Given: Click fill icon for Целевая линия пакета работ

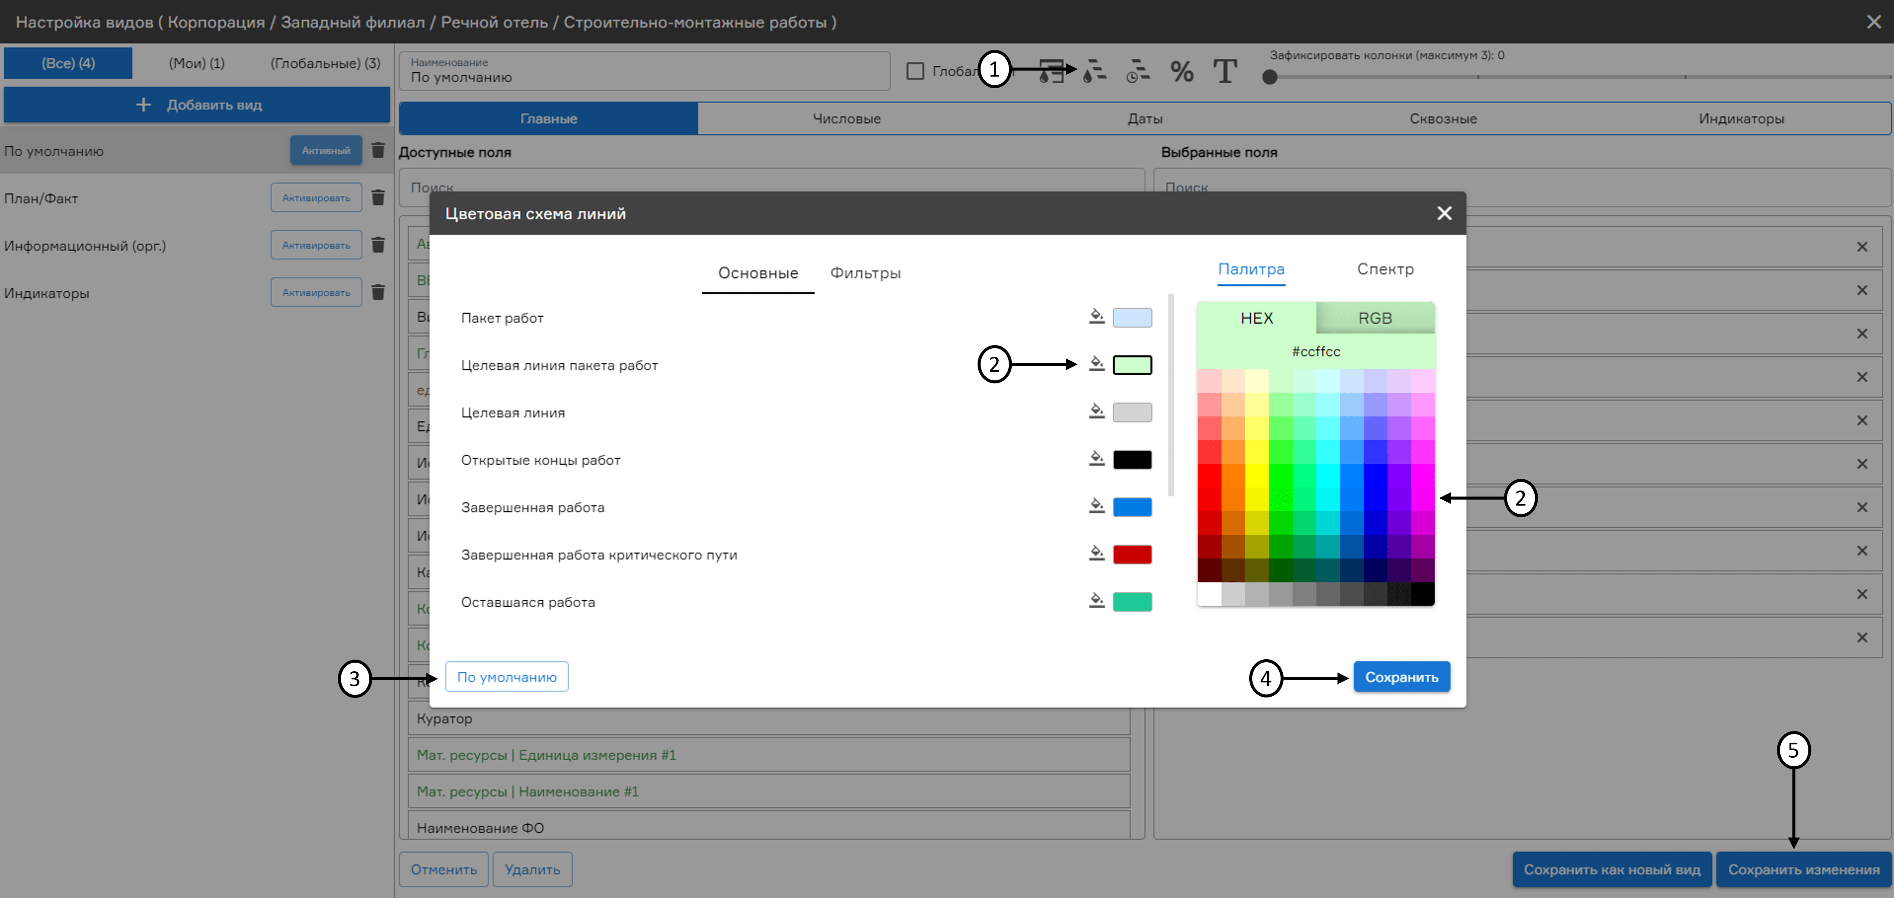Looking at the screenshot, I should click(x=1096, y=364).
